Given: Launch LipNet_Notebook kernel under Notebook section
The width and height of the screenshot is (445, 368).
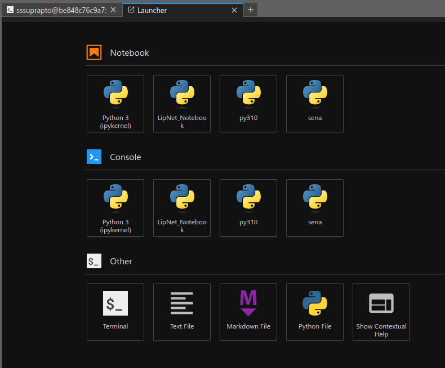Looking at the screenshot, I should (x=182, y=104).
